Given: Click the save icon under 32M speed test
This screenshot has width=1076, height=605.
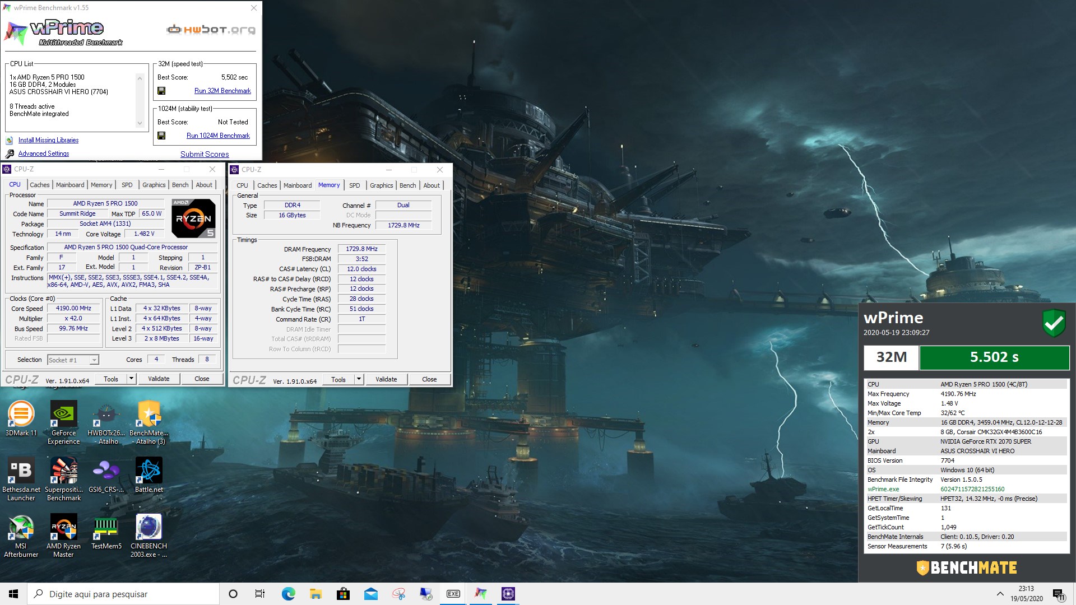Looking at the screenshot, I should point(161,91).
